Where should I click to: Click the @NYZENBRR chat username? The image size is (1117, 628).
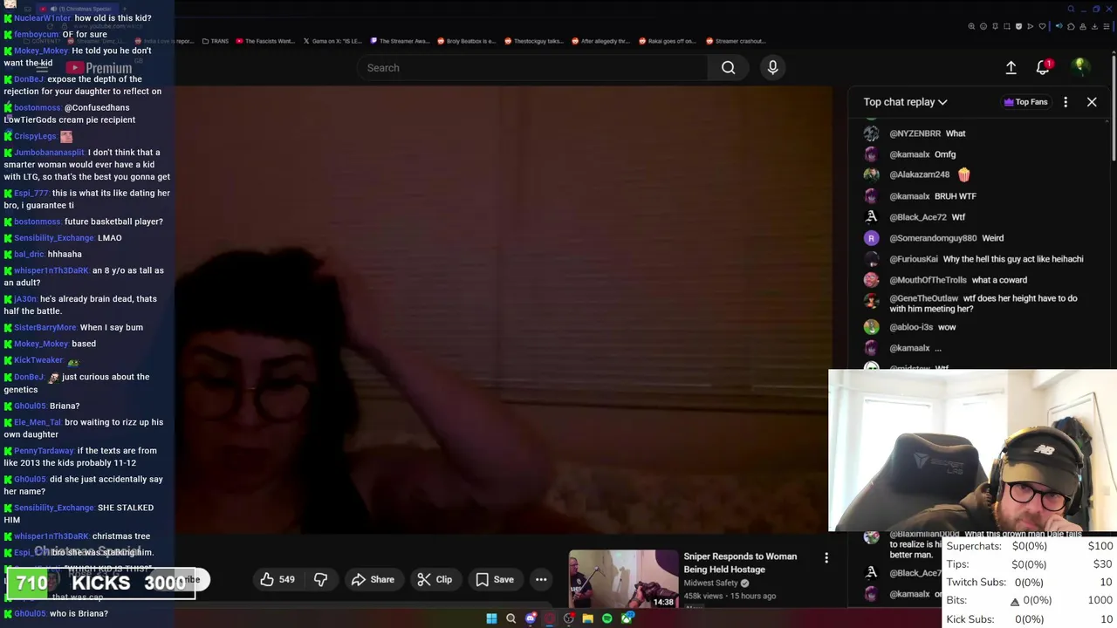[915, 133]
